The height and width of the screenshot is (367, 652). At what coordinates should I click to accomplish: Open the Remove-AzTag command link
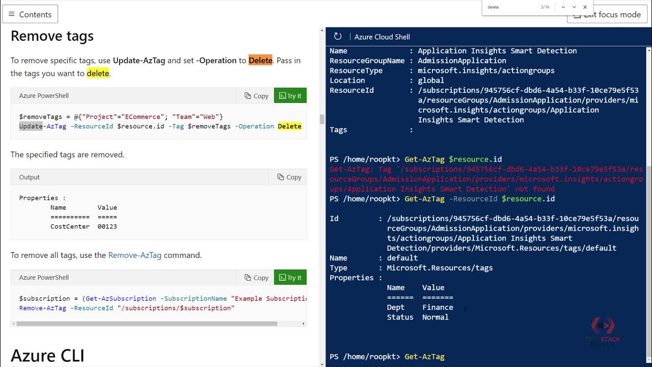(x=134, y=255)
